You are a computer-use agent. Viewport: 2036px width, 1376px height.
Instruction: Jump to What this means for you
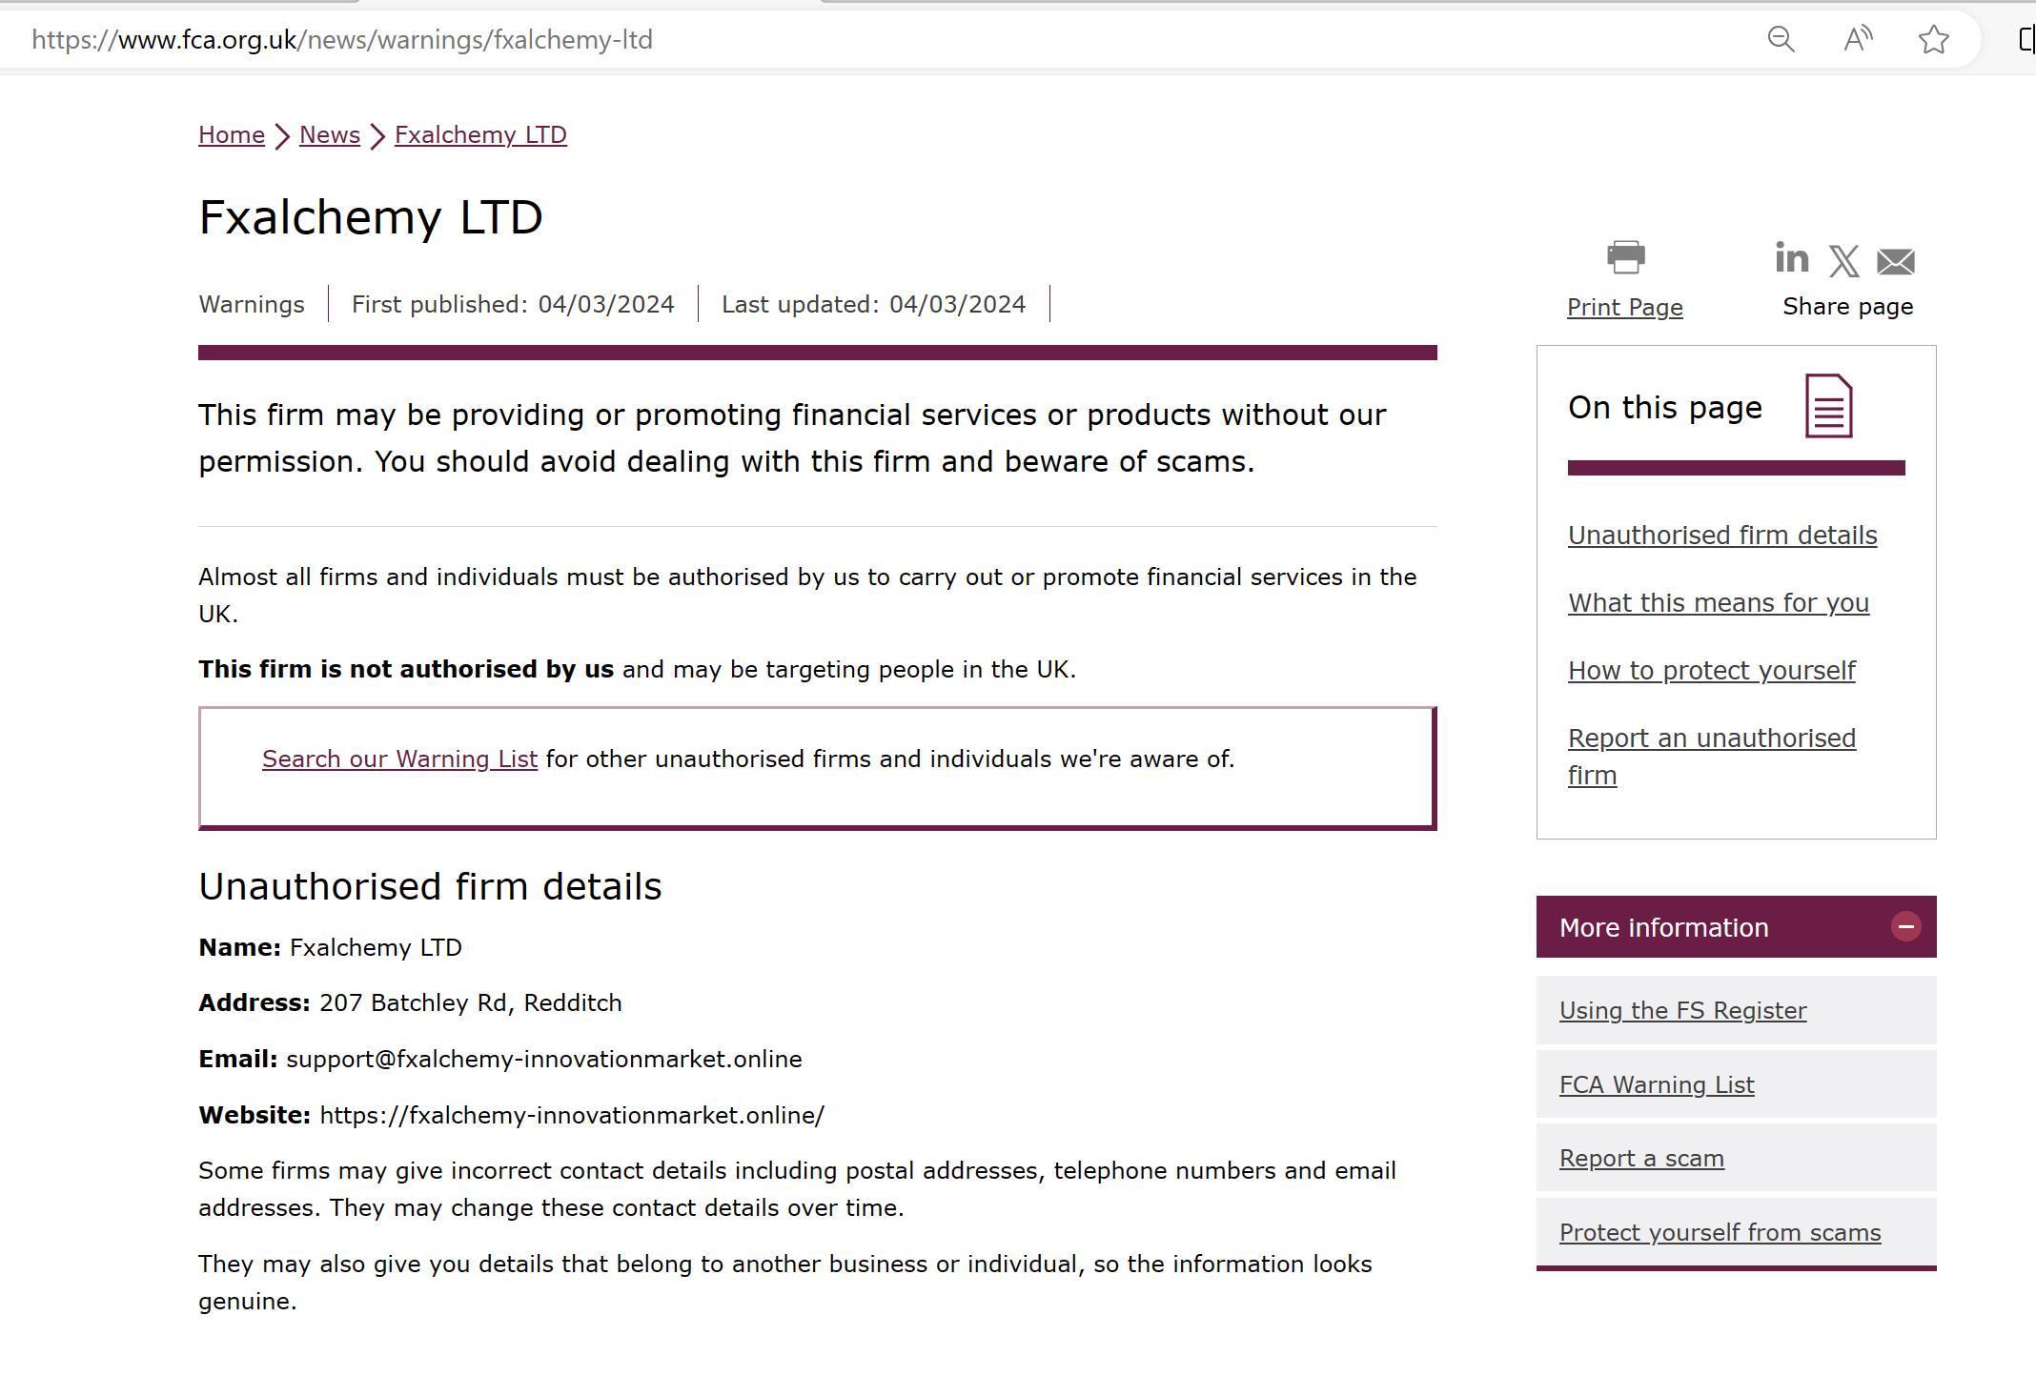pos(1718,602)
